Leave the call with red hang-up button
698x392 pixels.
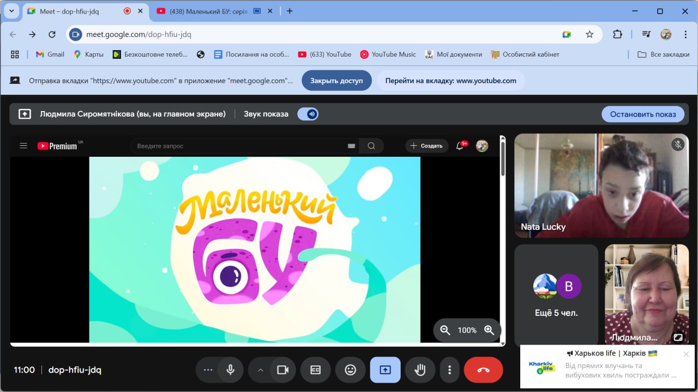483,370
